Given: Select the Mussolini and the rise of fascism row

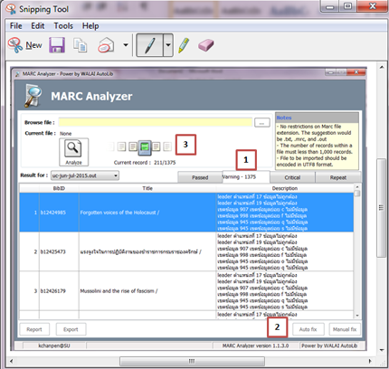Looking at the screenshot, I should pyautogui.click(x=186, y=291).
